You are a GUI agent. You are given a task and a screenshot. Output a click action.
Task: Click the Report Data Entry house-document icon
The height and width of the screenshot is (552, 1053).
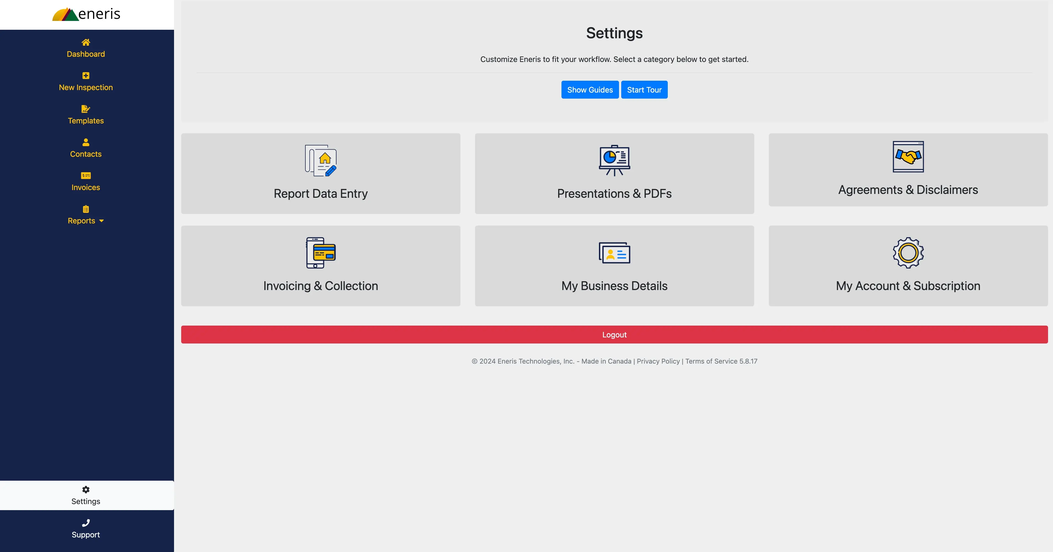pyautogui.click(x=321, y=161)
